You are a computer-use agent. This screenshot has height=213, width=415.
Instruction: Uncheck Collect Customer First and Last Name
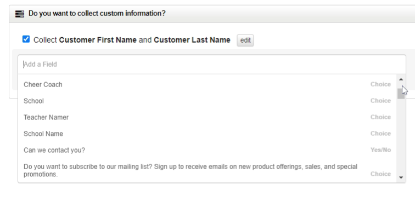tap(26, 39)
